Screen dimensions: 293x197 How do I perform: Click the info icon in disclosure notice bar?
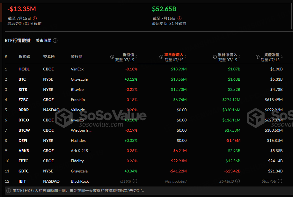[9, 191]
